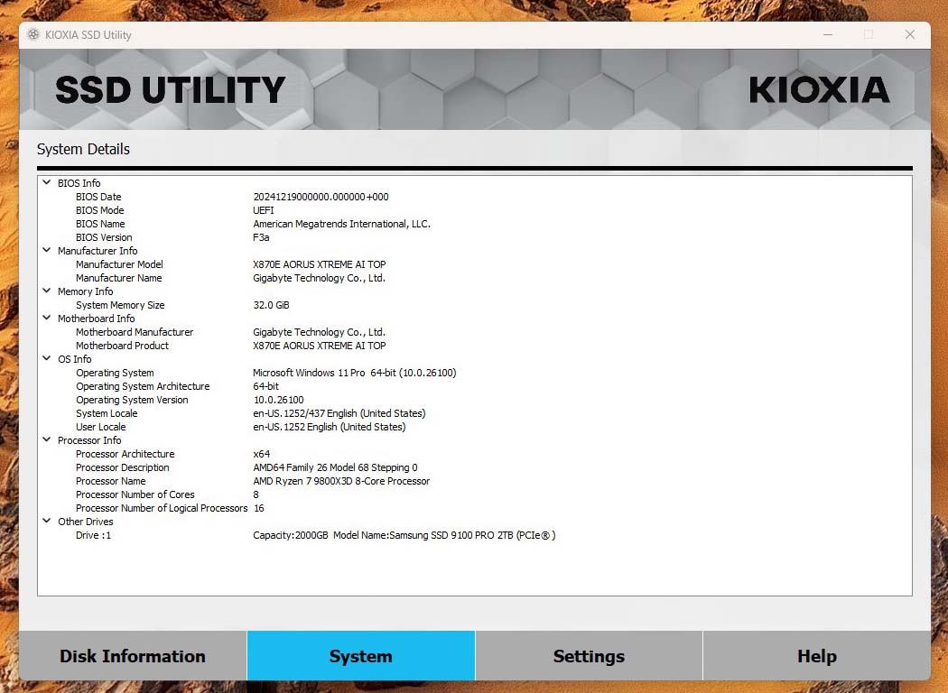
Task: Select the BIOS Mode row
Action: coord(475,210)
